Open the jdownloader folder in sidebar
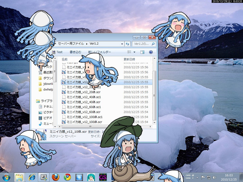This screenshot has height=182, width=243. tap(46, 84)
